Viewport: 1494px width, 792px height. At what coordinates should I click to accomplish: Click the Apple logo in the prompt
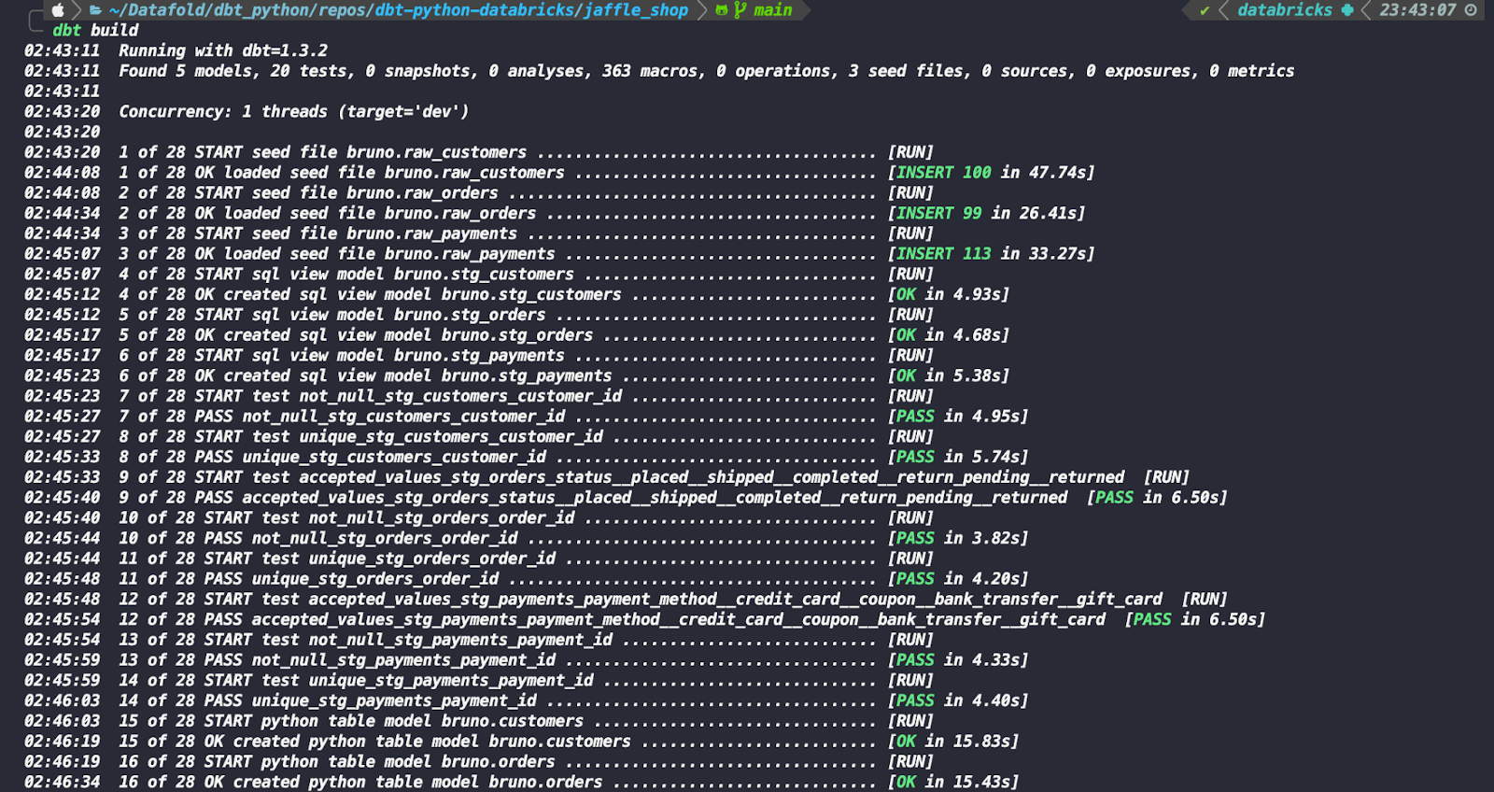[x=58, y=10]
